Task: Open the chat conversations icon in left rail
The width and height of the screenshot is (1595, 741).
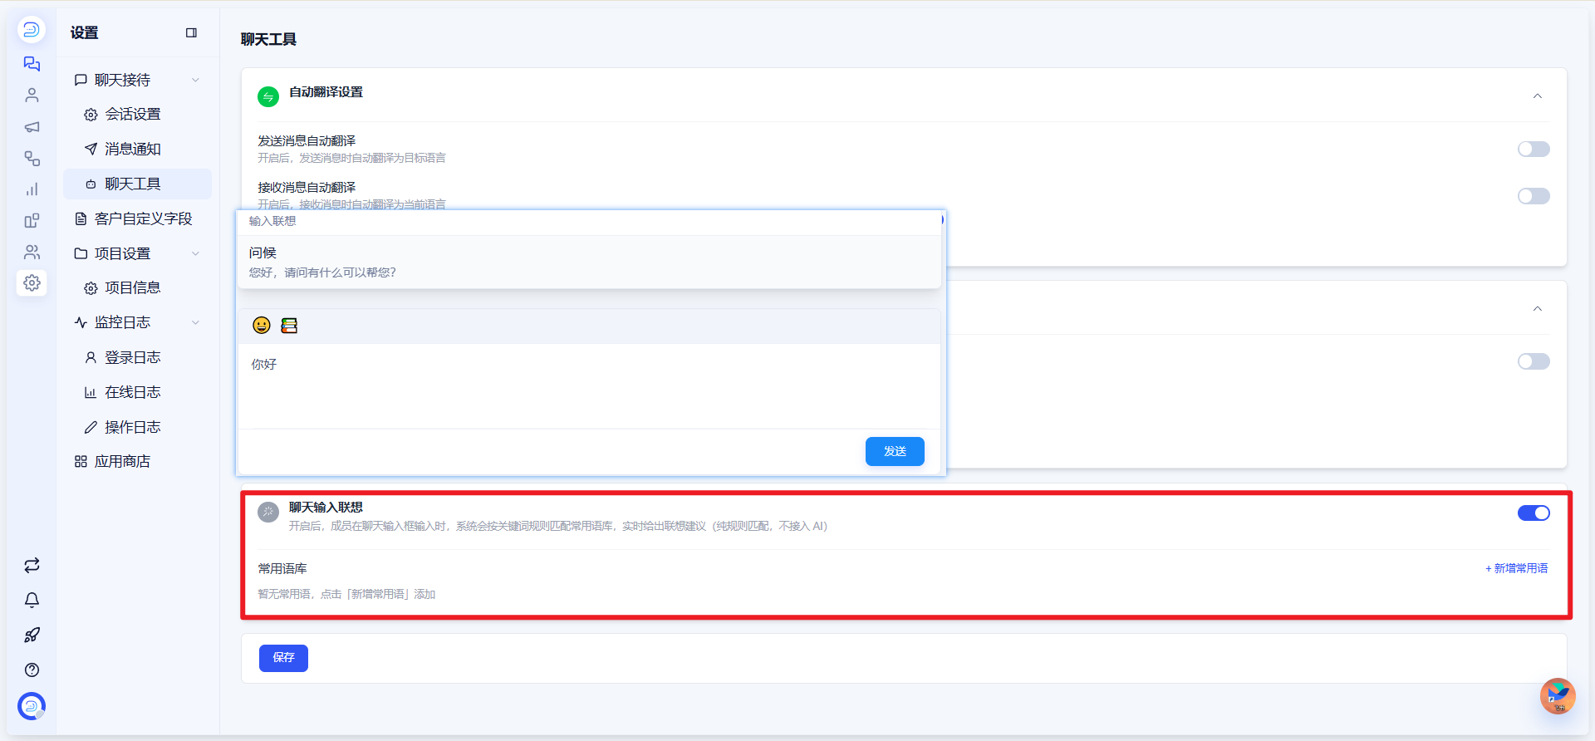Action: click(32, 64)
